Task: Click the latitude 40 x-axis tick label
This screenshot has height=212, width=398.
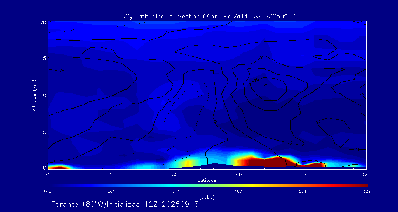Action: coord(239,174)
